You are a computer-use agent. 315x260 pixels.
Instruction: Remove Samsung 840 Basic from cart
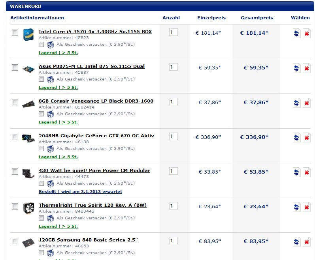coord(307,241)
